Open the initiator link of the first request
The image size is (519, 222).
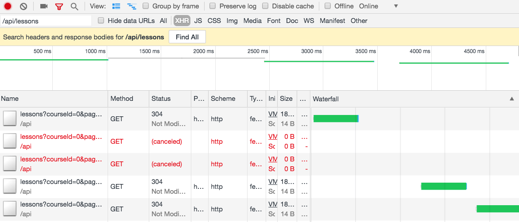[273, 114]
